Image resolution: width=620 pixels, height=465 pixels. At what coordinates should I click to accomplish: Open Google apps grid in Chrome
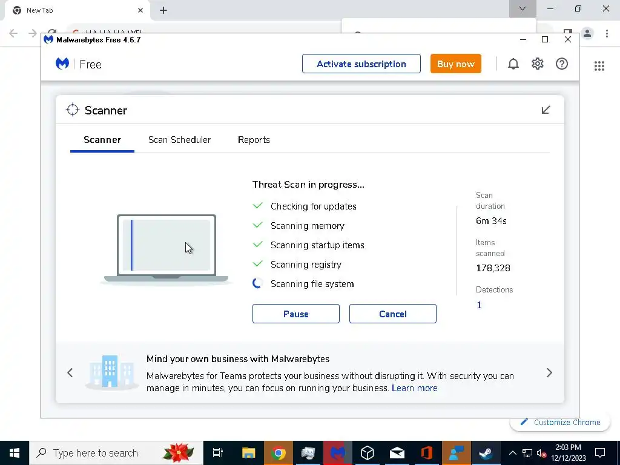599,66
